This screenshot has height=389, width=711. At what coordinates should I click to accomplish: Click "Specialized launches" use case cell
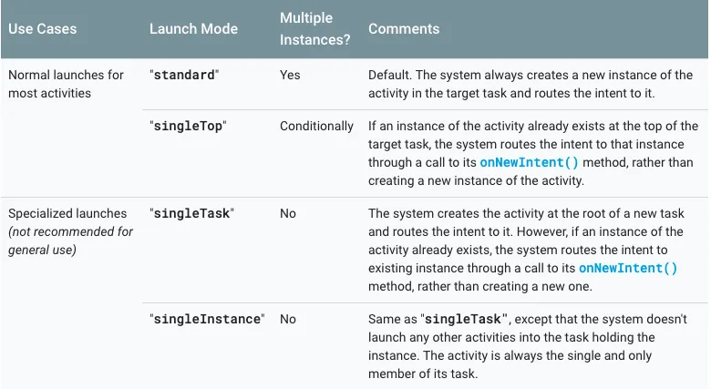67,213
